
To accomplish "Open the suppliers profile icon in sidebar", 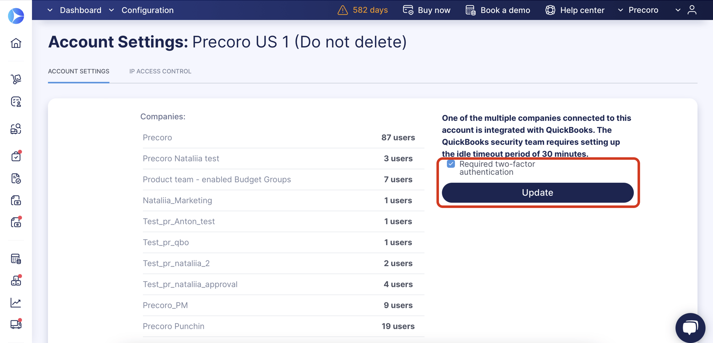I will (16, 102).
